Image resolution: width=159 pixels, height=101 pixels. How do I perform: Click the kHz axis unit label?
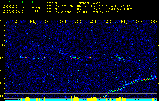click(2, 20)
